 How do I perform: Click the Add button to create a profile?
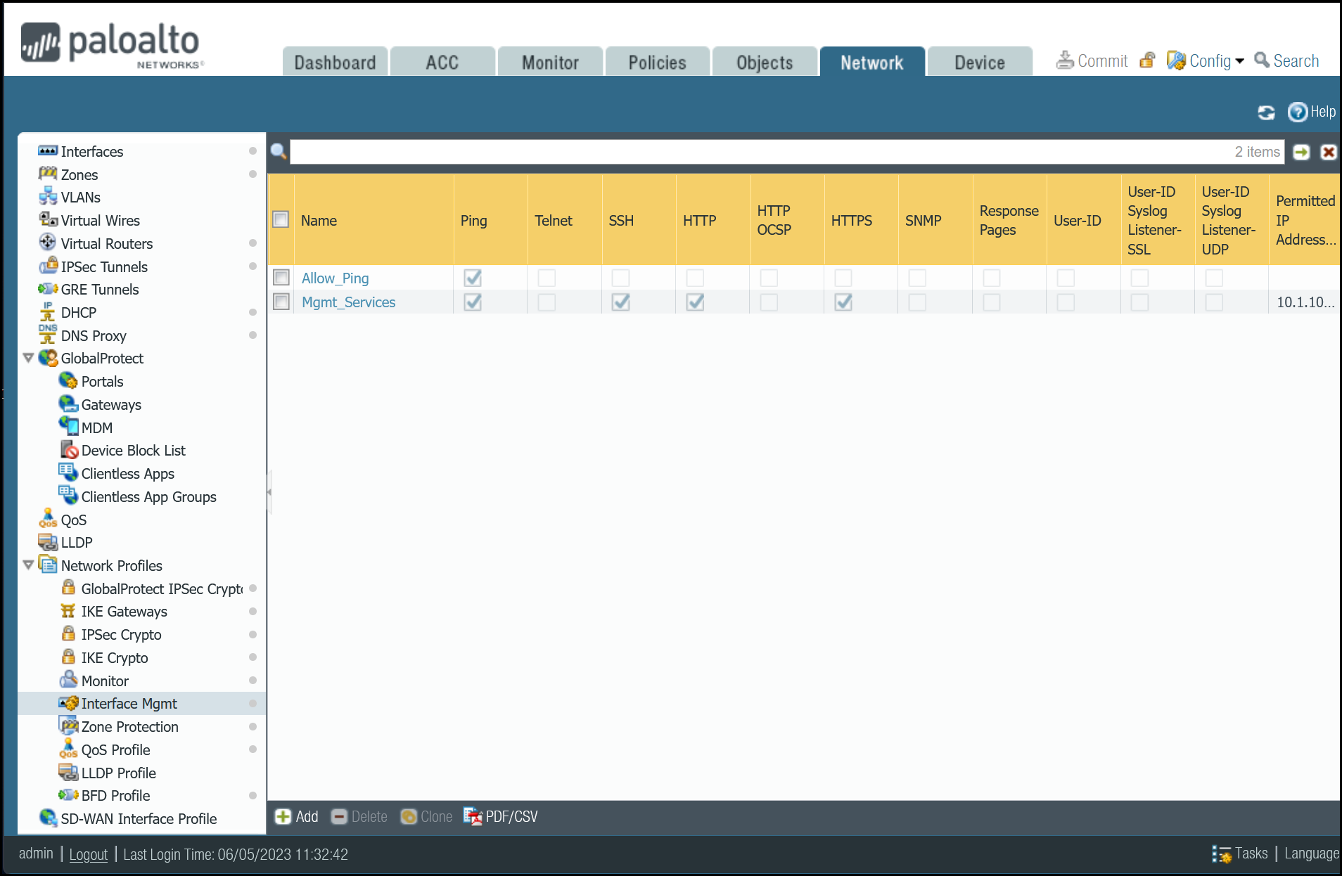click(x=296, y=816)
